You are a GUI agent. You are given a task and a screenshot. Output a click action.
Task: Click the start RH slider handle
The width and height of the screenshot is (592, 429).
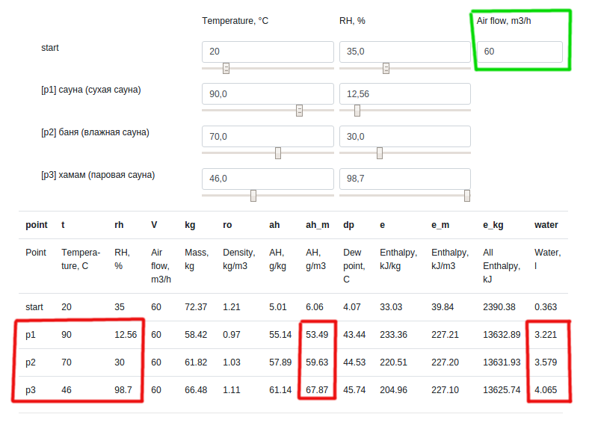[386, 69]
